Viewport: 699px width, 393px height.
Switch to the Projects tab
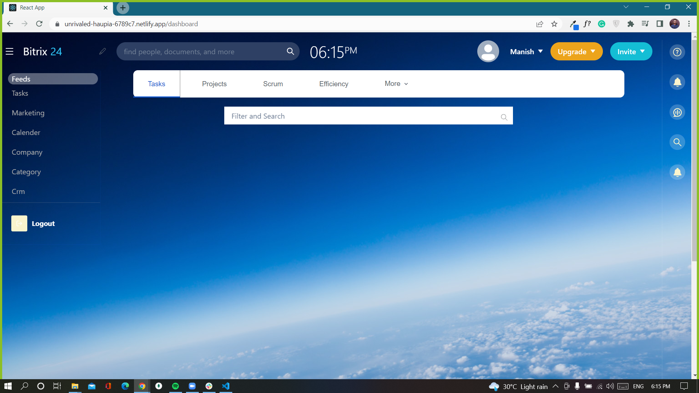pos(214,84)
